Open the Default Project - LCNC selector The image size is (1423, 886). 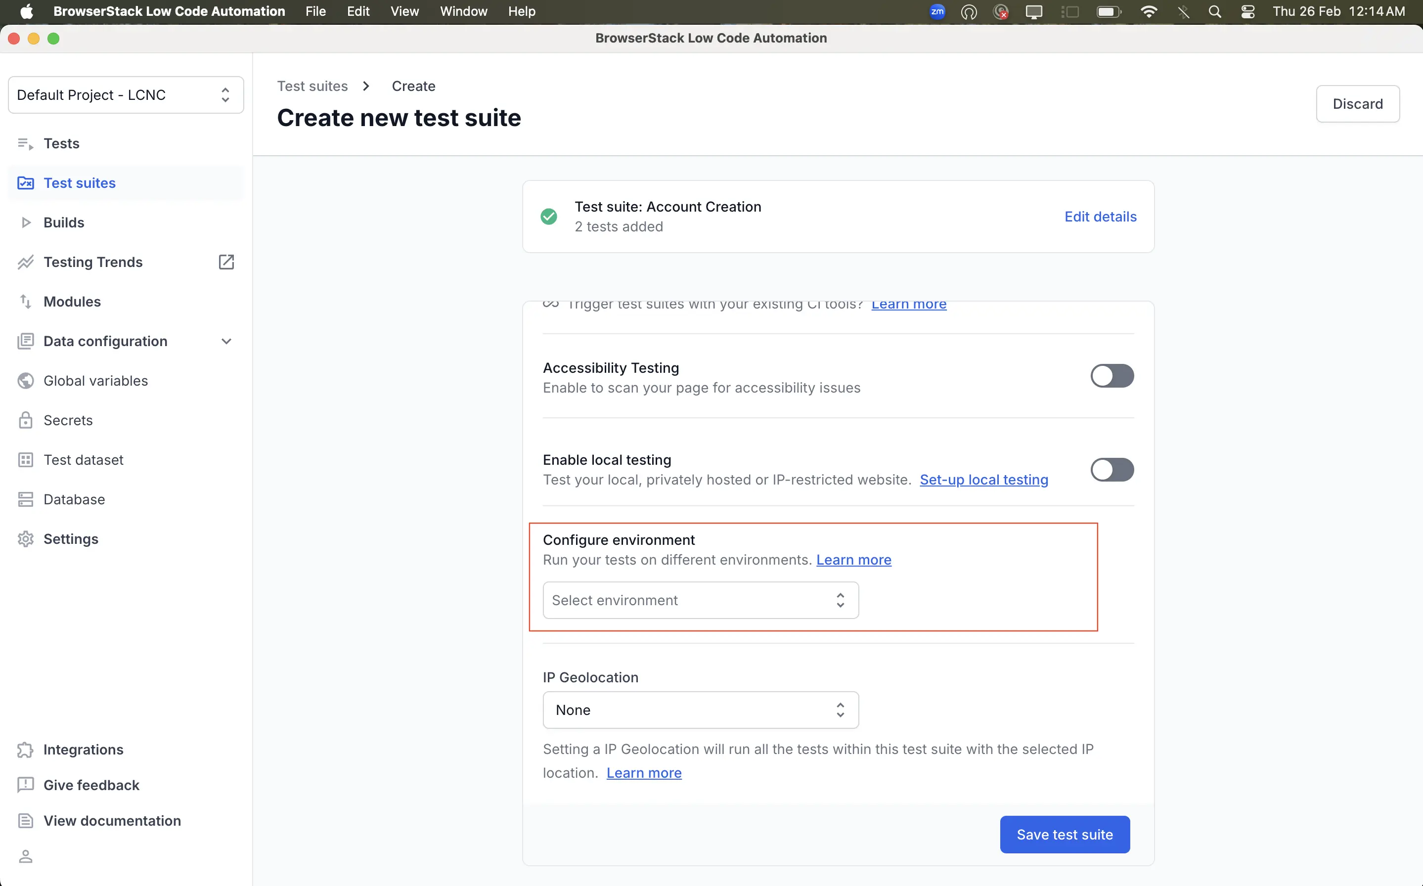pos(126,95)
